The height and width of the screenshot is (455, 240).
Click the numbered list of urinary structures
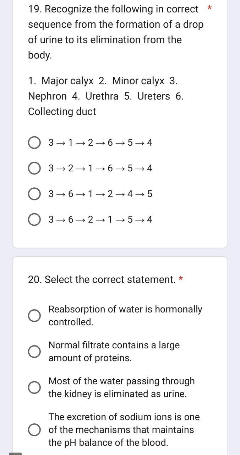click(107, 96)
